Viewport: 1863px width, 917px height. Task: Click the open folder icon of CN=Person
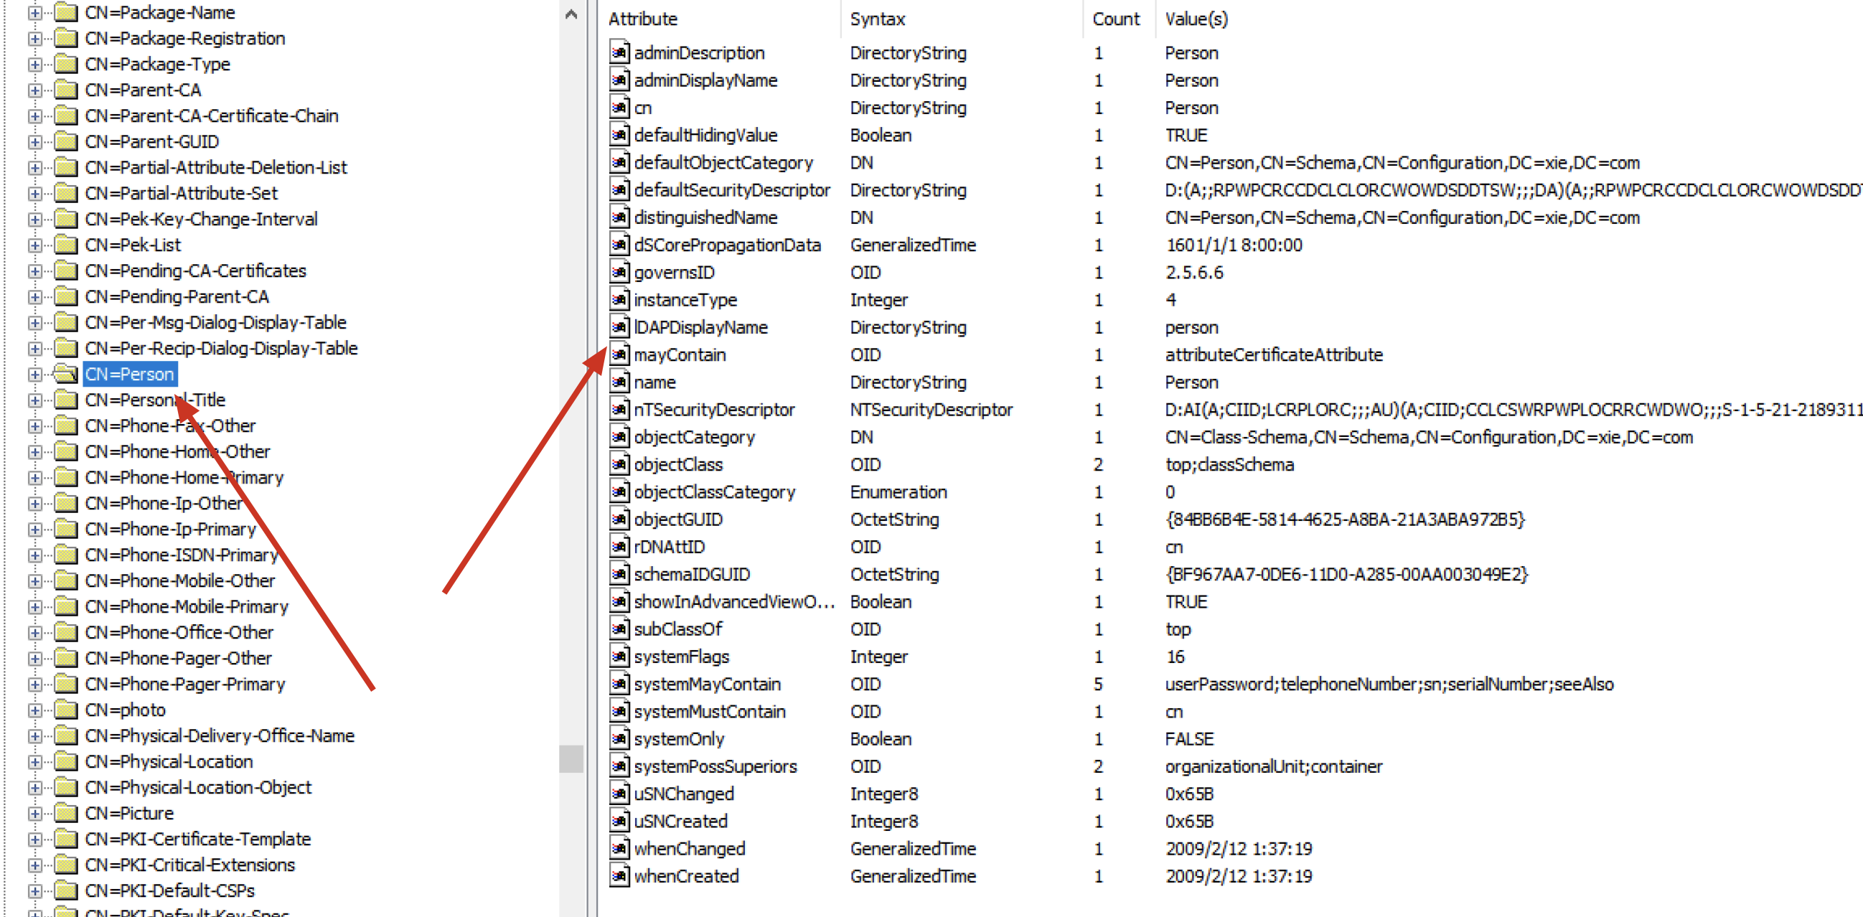coord(65,374)
